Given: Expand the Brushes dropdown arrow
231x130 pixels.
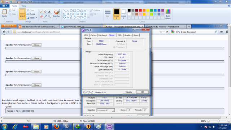Looking at the screenshot, I should 57,18.
